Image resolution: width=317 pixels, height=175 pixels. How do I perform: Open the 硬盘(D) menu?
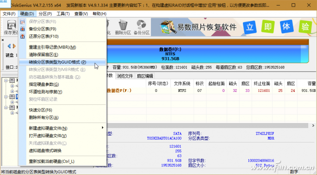pos(27,14)
